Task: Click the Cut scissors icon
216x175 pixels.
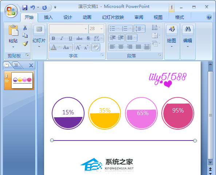Action: point(25,28)
